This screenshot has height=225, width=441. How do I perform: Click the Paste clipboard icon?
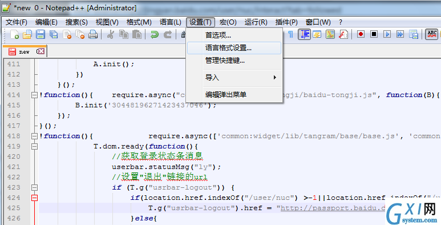[137, 34]
